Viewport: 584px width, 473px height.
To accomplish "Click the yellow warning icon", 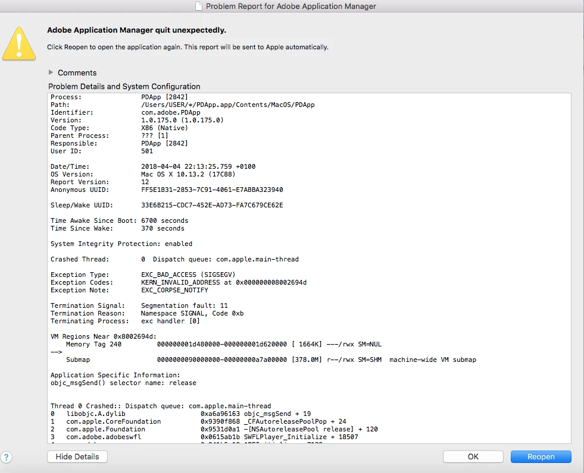I will pos(19,43).
